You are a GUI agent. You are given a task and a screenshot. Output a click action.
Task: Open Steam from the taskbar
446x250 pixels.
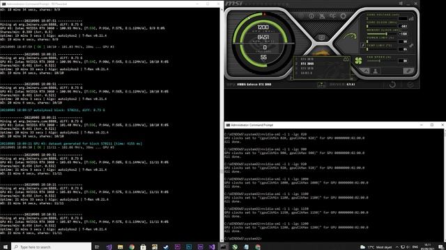point(166,247)
